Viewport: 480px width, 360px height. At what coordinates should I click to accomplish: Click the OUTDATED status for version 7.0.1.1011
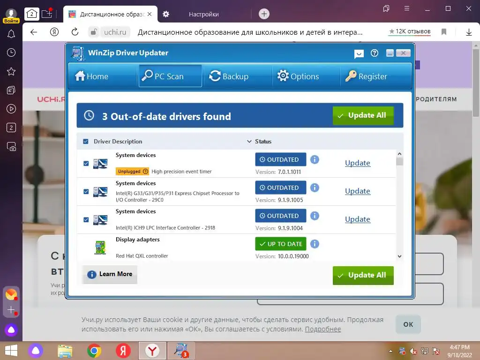pyautogui.click(x=281, y=159)
